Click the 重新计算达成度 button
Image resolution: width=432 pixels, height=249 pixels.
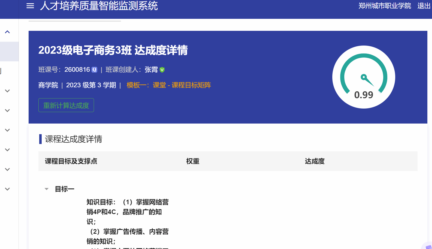click(66, 105)
